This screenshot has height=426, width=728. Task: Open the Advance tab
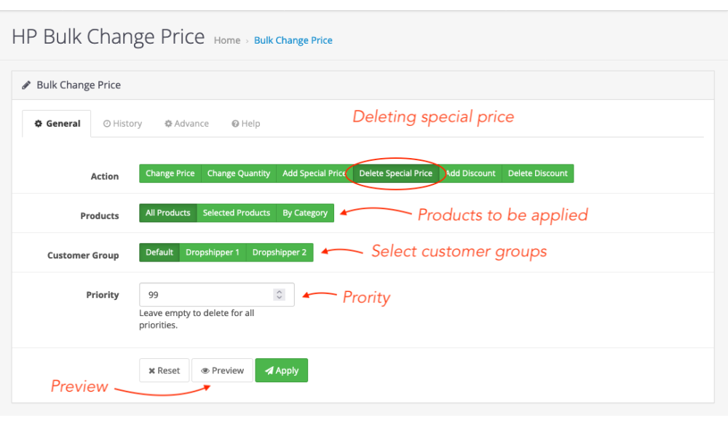[x=186, y=124]
